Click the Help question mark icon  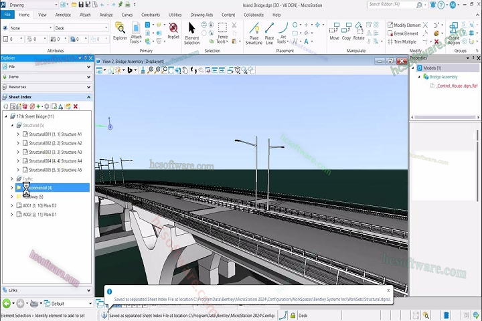coord(440,5)
